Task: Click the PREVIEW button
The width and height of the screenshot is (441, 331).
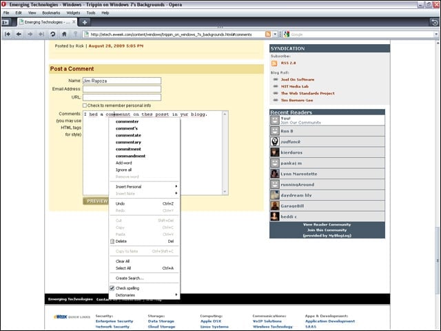Action: (x=96, y=201)
